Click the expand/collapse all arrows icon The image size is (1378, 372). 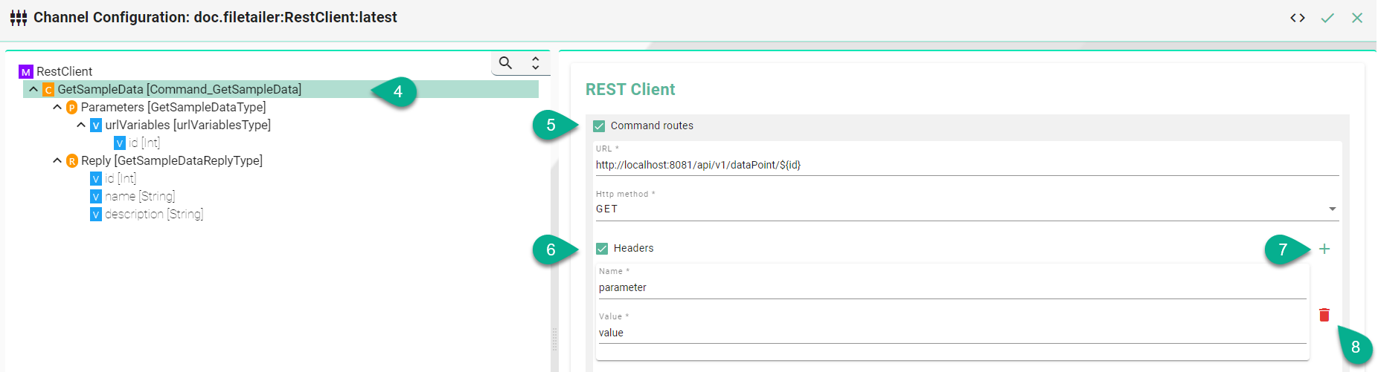click(535, 63)
